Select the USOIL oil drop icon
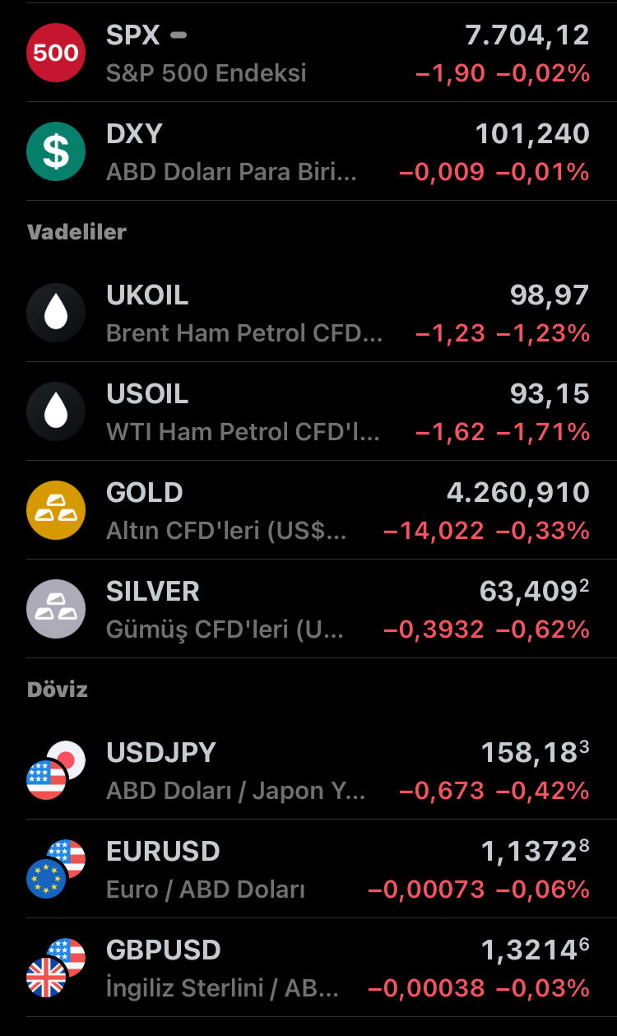Image resolution: width=617 pixels, height=1036 pixels. 56,411
